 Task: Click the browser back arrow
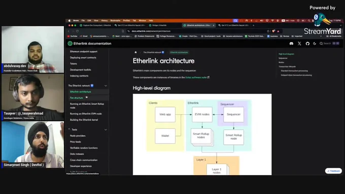pos(68,31)
